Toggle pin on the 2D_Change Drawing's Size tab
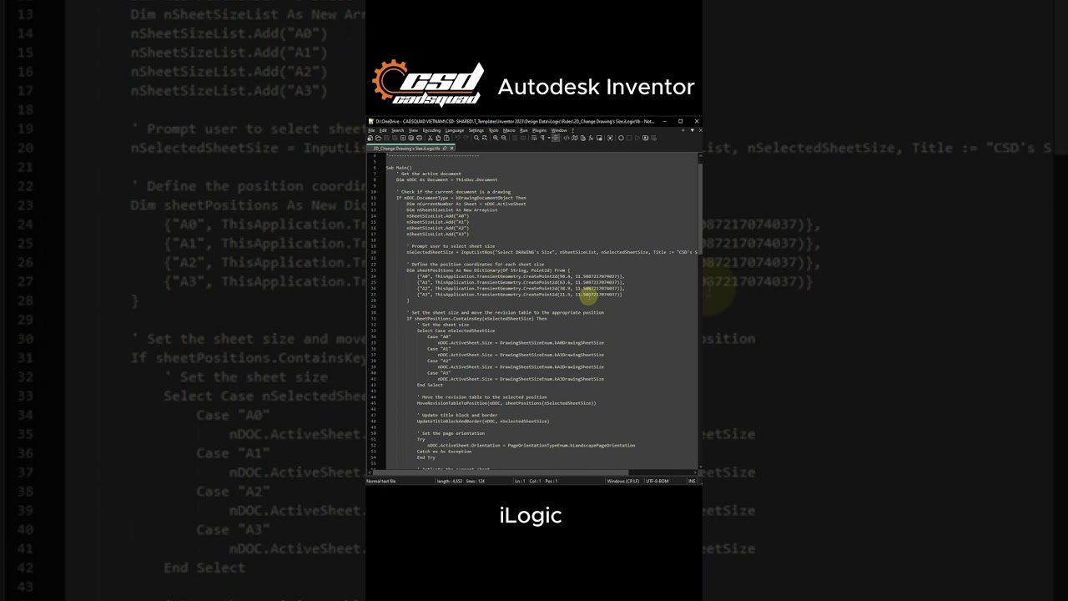Screen dimensions: 1068x601 coord(445,148)
